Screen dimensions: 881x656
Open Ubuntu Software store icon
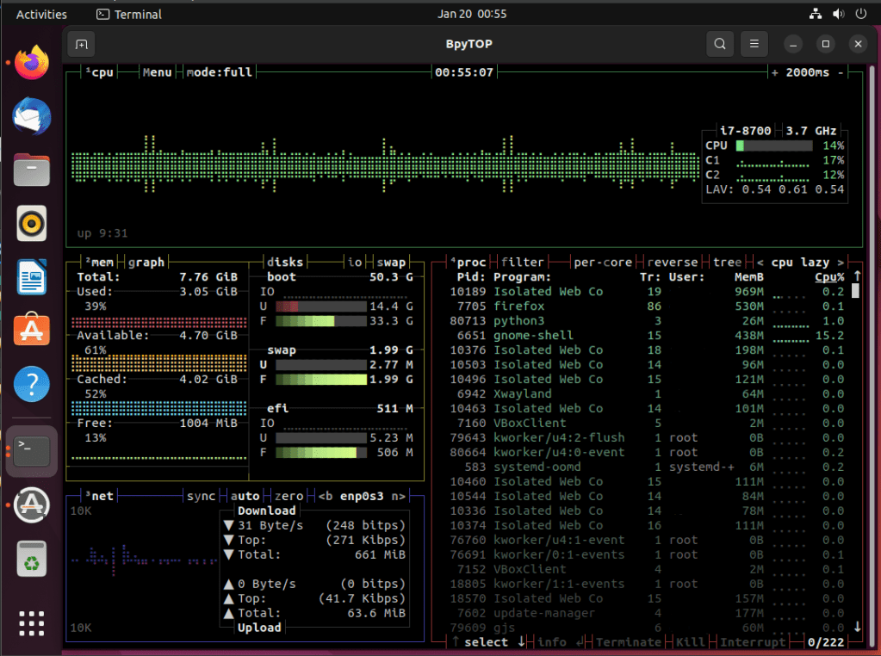tap(32, 331)
